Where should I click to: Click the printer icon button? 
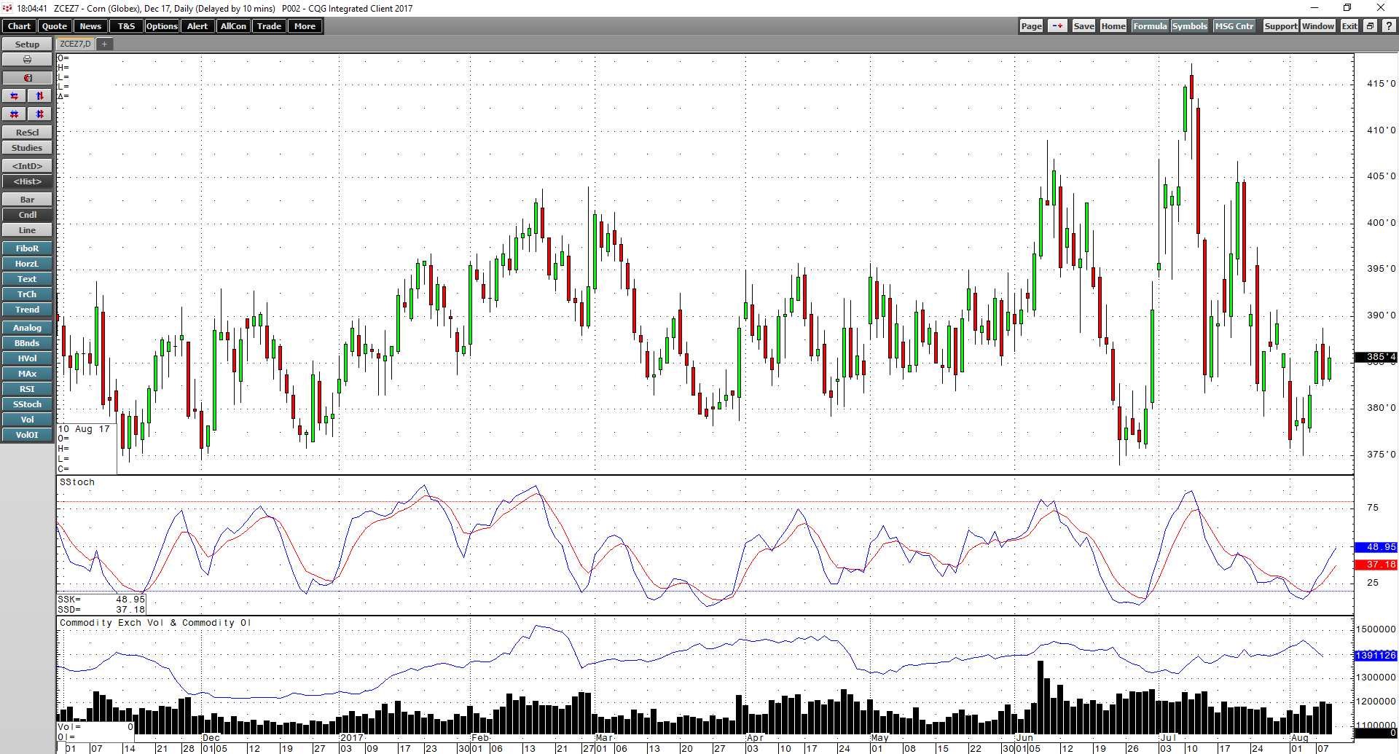(x=27, y=60)
